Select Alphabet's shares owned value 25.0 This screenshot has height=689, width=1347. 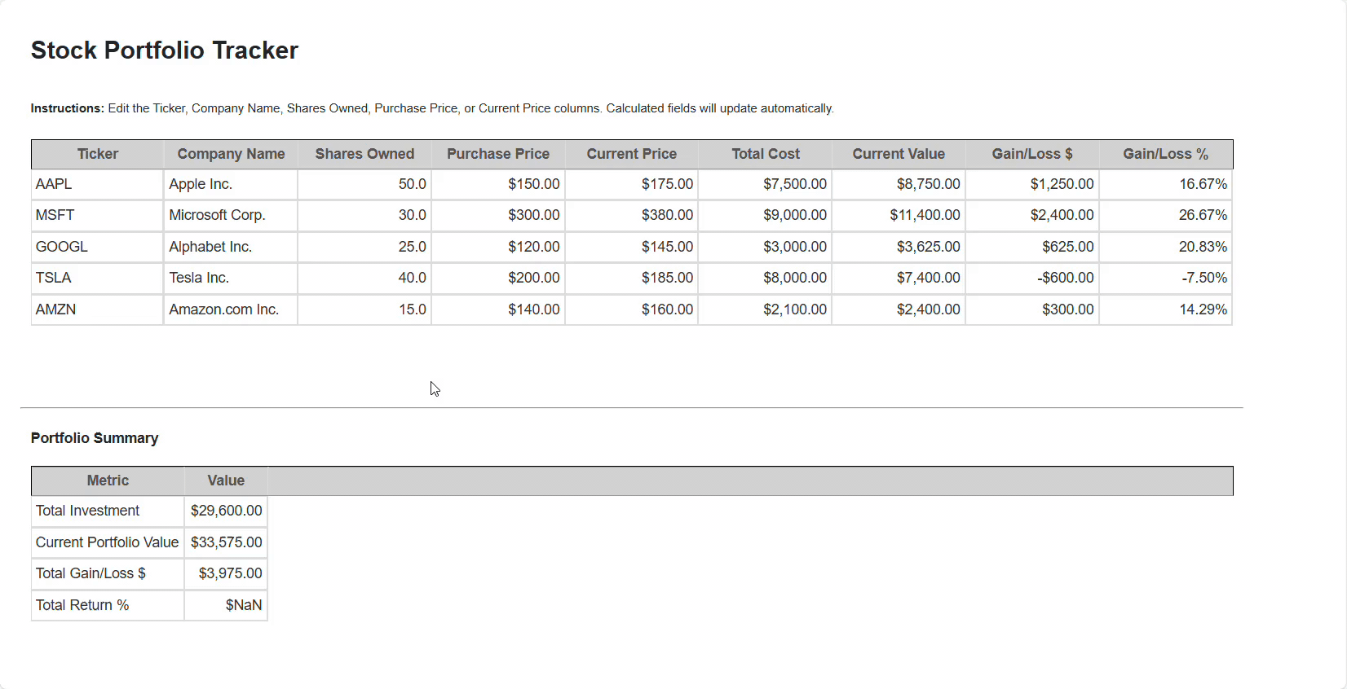364,247
